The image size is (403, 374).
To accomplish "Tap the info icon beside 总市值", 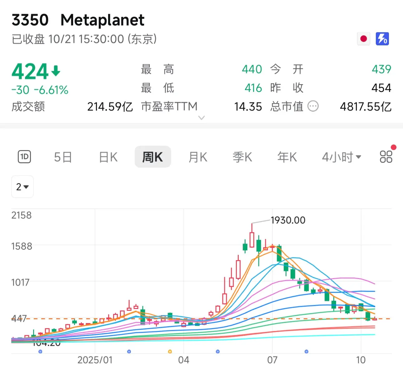I will coord(313,106).
